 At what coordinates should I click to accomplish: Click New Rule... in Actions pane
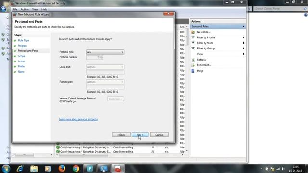point(204,32)
